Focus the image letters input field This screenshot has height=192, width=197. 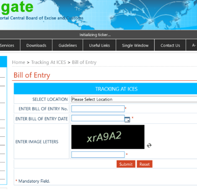tap(98, 155)
